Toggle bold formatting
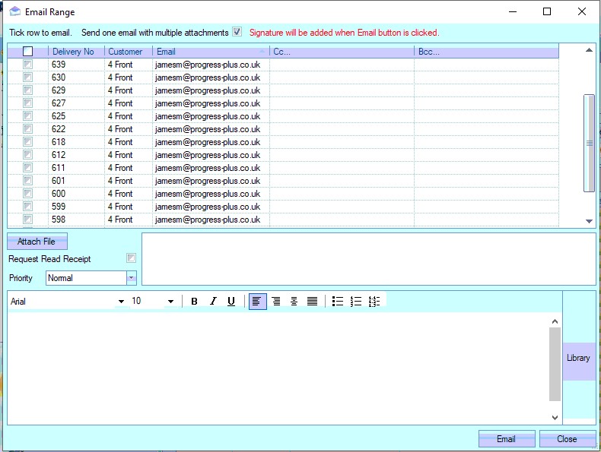The width and height of the screenshot is (601, 452). pyautogui.click(x=194, y=302)
